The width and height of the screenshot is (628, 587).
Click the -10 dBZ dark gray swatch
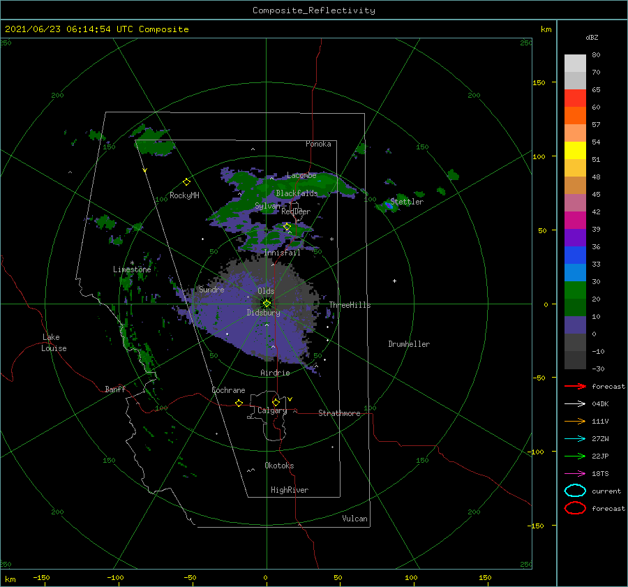(575, 360)
